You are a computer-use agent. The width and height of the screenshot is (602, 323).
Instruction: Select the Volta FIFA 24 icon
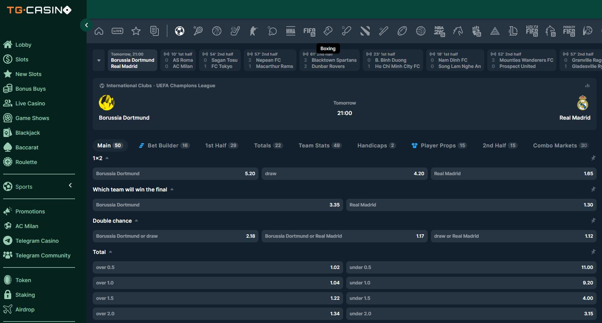click(532, 31)
